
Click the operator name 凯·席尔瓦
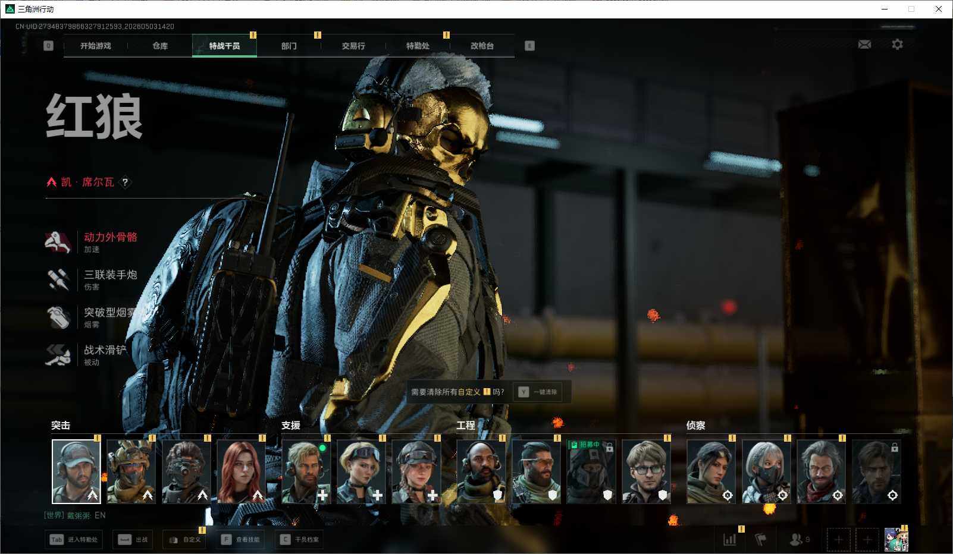tap(87, 182)
